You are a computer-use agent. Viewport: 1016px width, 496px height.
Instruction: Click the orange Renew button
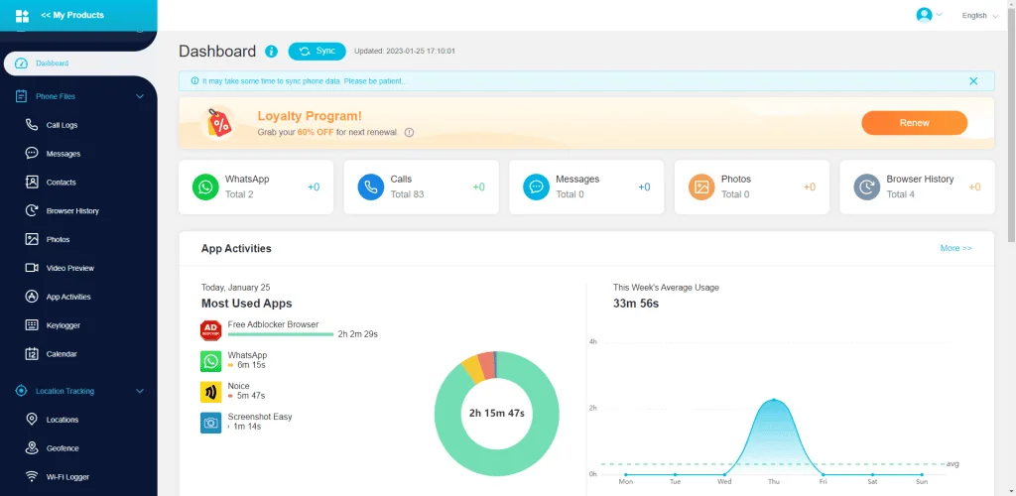coord(914,123)
